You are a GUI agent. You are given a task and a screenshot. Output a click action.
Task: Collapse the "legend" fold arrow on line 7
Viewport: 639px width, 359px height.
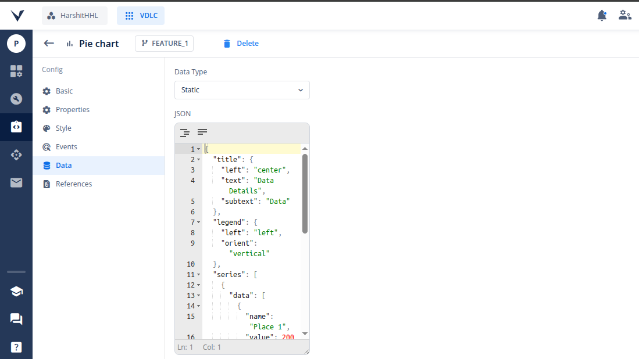pos(198,222)
